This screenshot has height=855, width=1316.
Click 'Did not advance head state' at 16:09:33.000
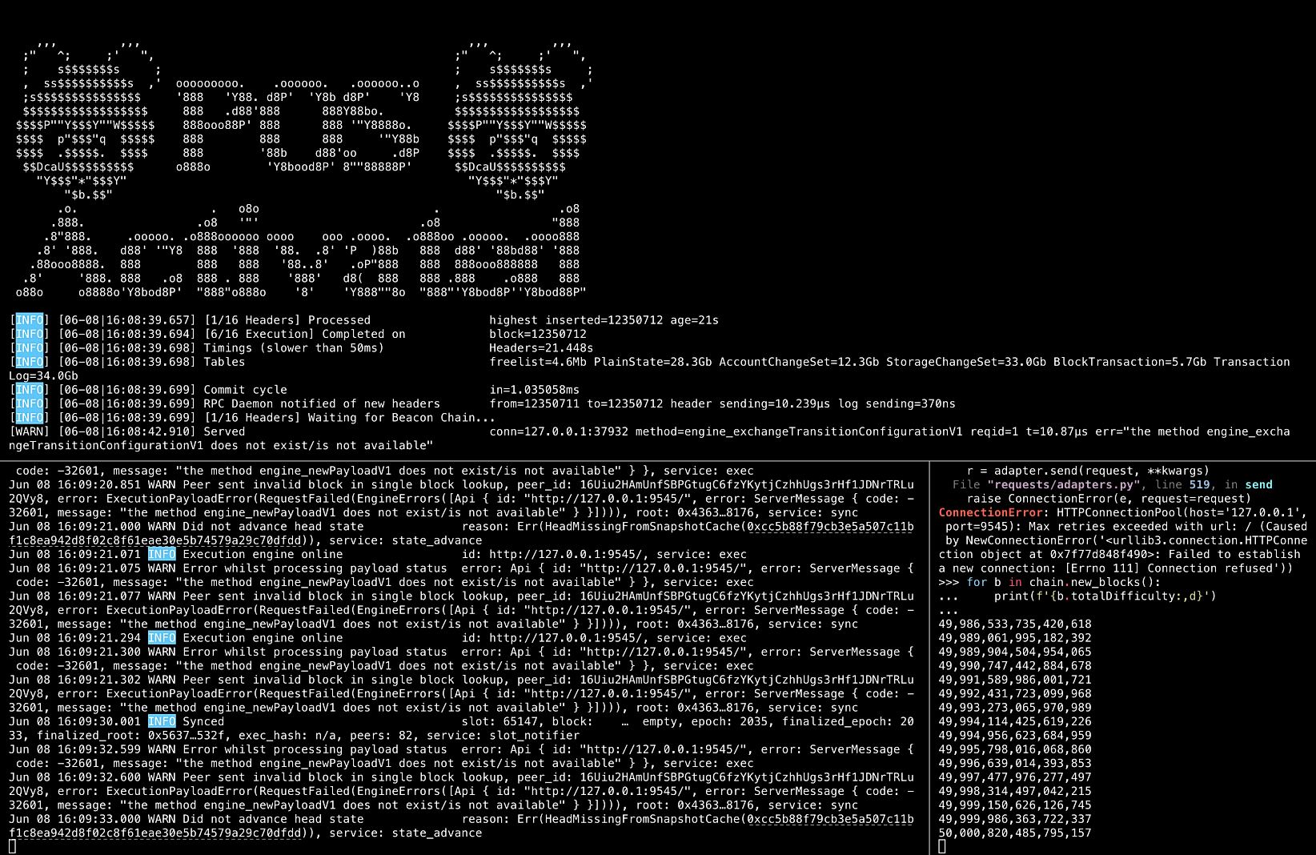click(273, 819)
